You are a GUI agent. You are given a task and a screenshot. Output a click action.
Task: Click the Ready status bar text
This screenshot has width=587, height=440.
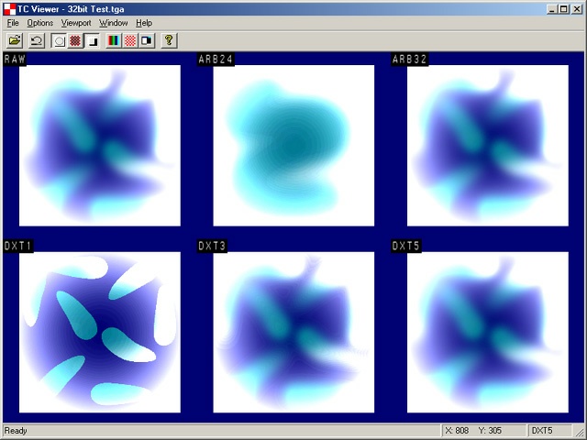(16, 431)
